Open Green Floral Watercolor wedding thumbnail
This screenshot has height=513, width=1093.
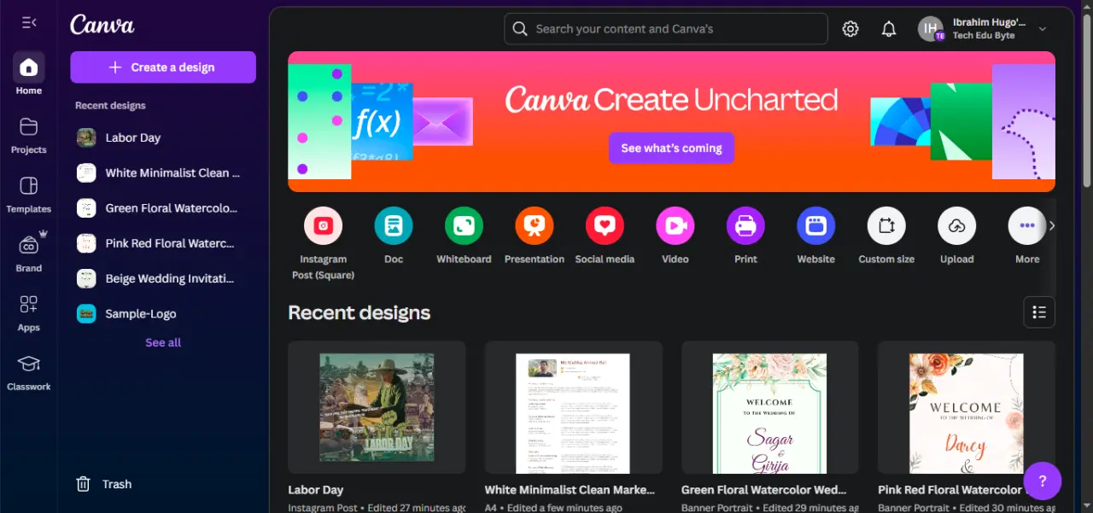[x=769, y=407]
